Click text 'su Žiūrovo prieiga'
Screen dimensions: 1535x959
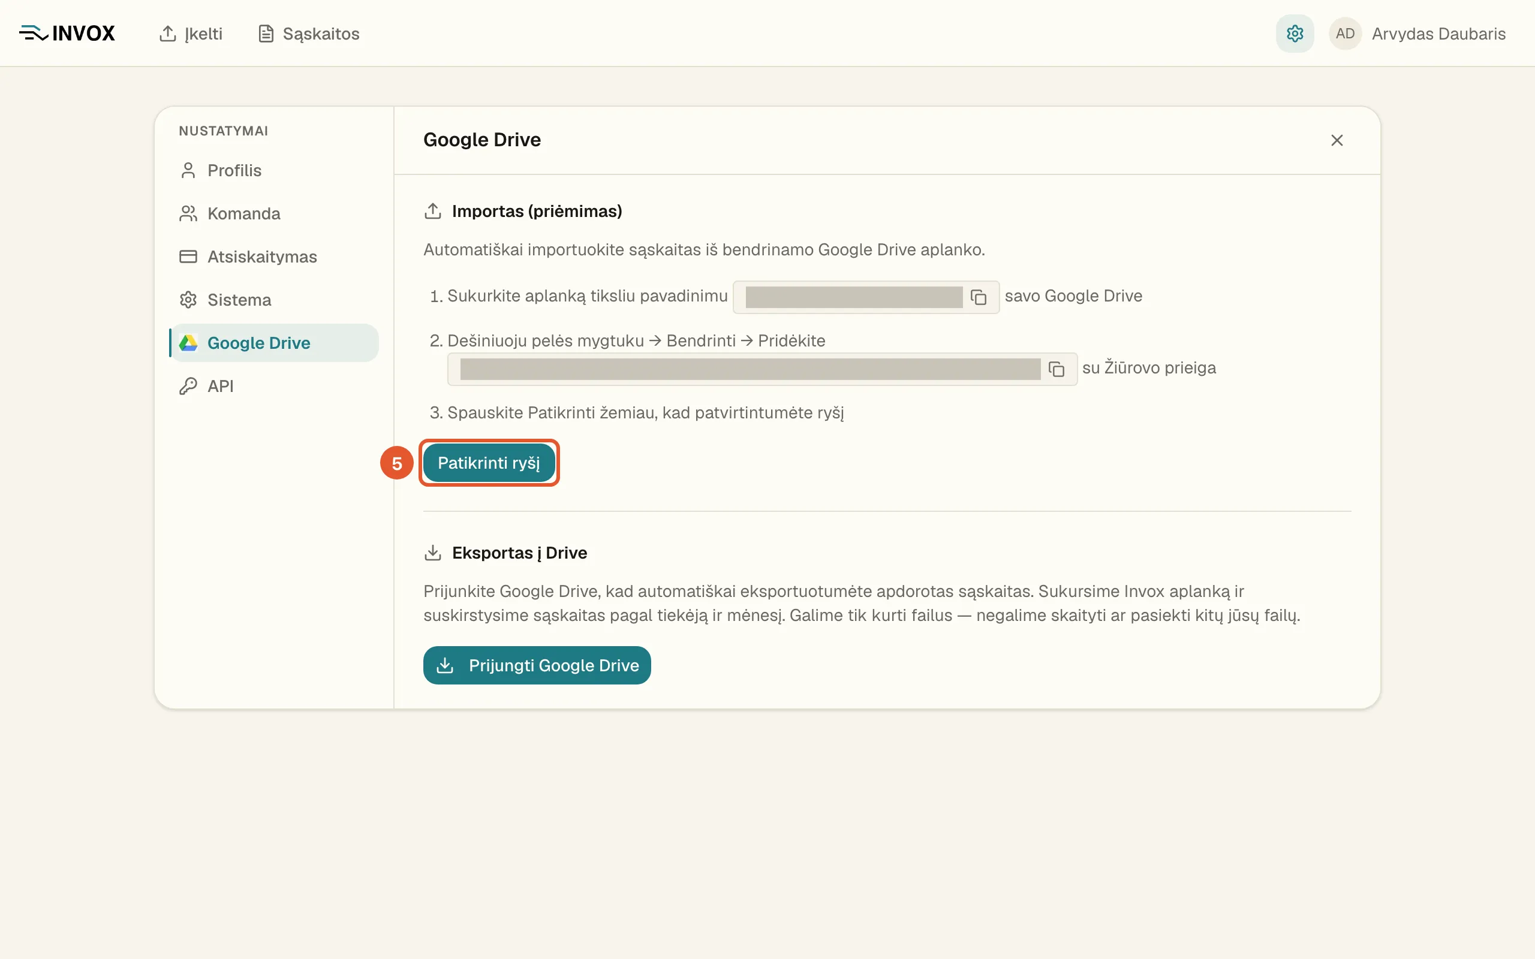click(1149, 368)
